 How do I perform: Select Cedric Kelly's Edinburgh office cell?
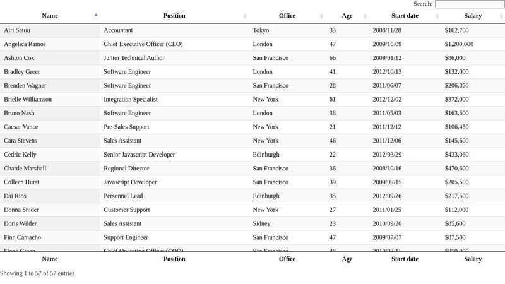[266, 155]
